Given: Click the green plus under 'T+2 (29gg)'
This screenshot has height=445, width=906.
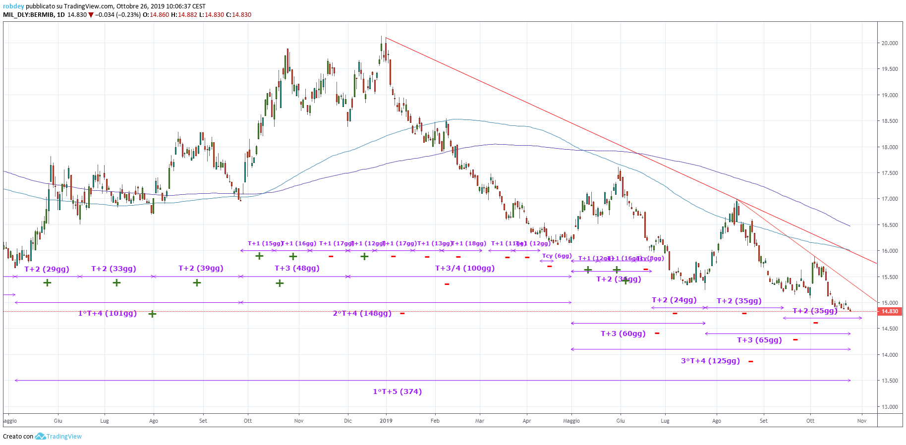Looking at the screenshot, I should point(47,282).
